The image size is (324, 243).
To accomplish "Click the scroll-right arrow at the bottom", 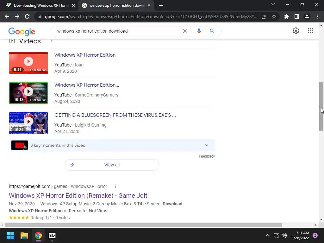I will (316, 225).
